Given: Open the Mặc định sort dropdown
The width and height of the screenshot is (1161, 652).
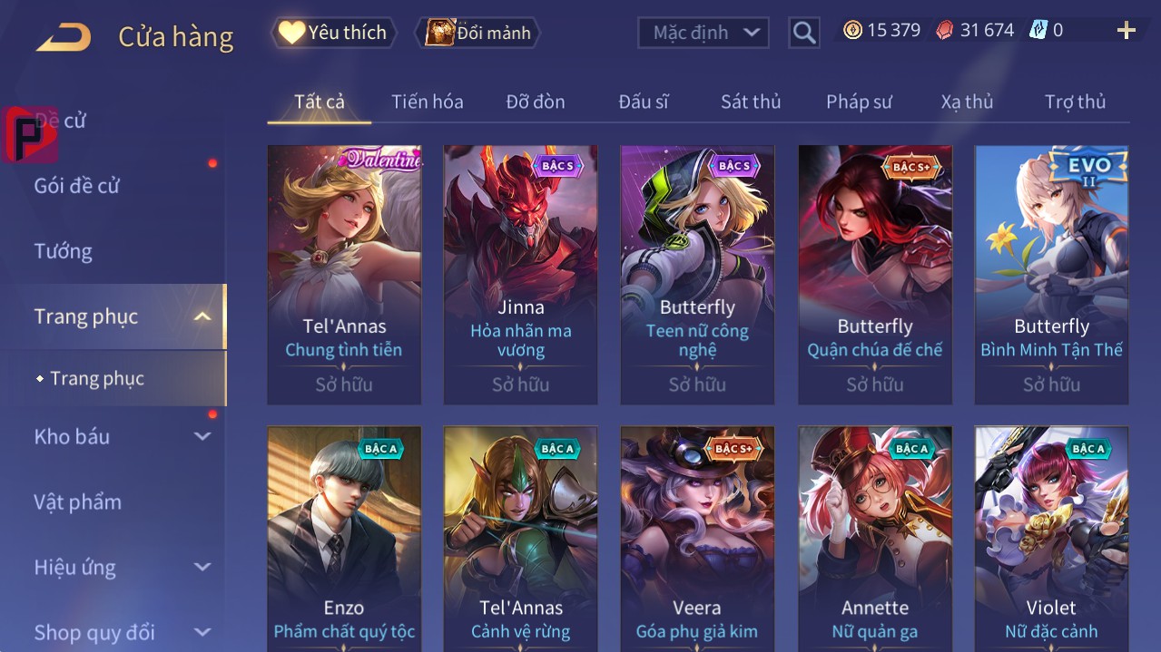Looking at the screenshot, I should coord(703,33).
